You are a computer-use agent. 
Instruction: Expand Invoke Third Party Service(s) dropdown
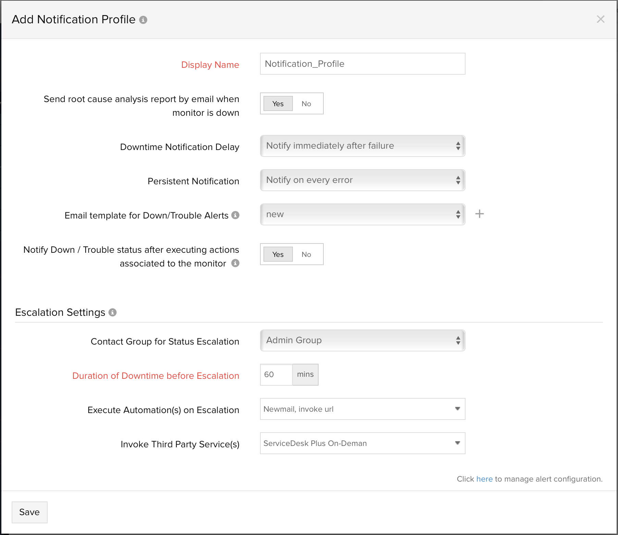363,443
